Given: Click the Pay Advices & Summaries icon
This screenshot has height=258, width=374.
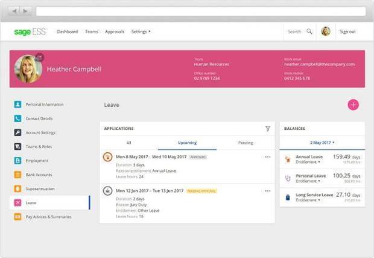Looking at the screenshot, I should 17,217.
